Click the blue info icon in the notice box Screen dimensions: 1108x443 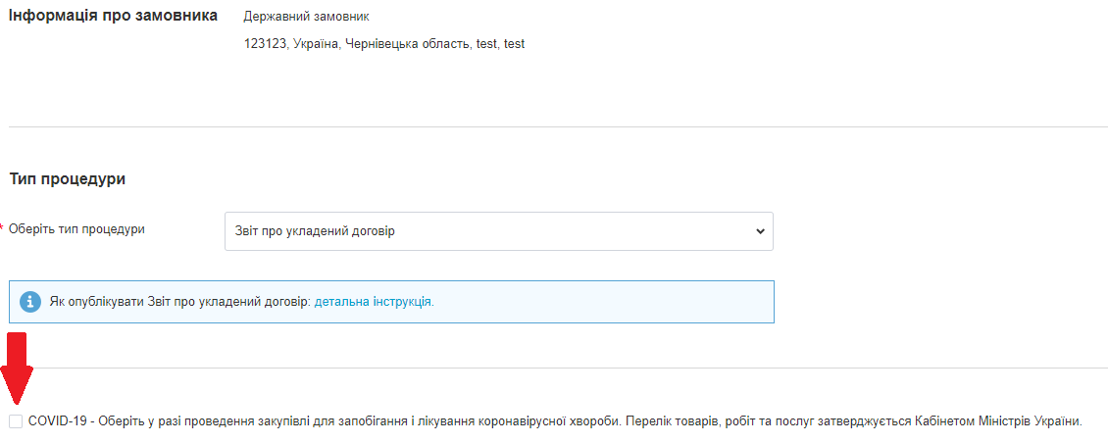[x=29, y=302]
